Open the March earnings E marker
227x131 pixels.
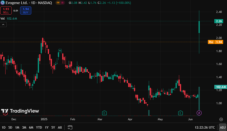click(104, 113)
